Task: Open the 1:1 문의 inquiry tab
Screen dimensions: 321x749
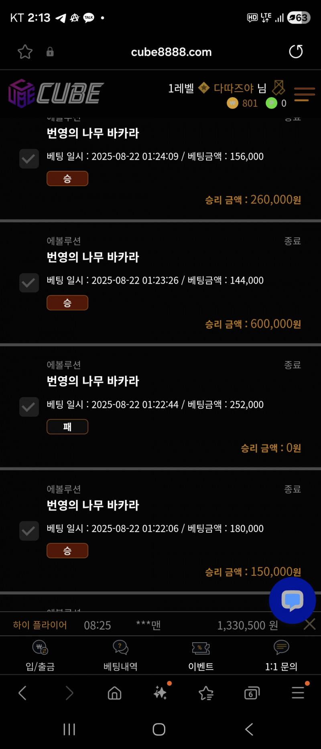Action: [281, 655]
